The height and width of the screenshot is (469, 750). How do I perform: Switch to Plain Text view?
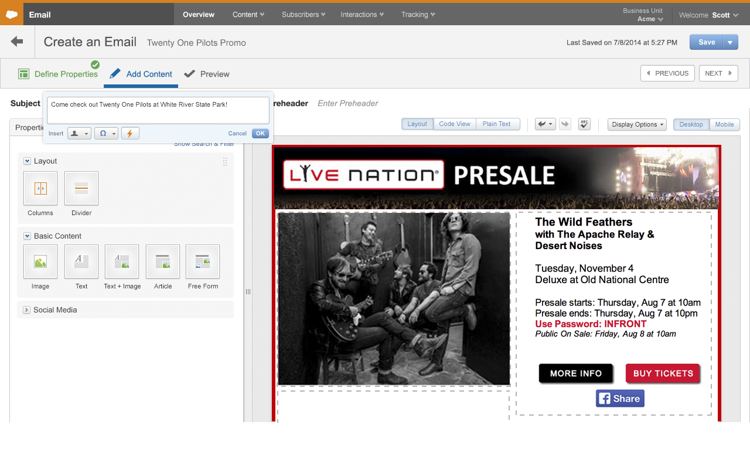tap(497, 124)
